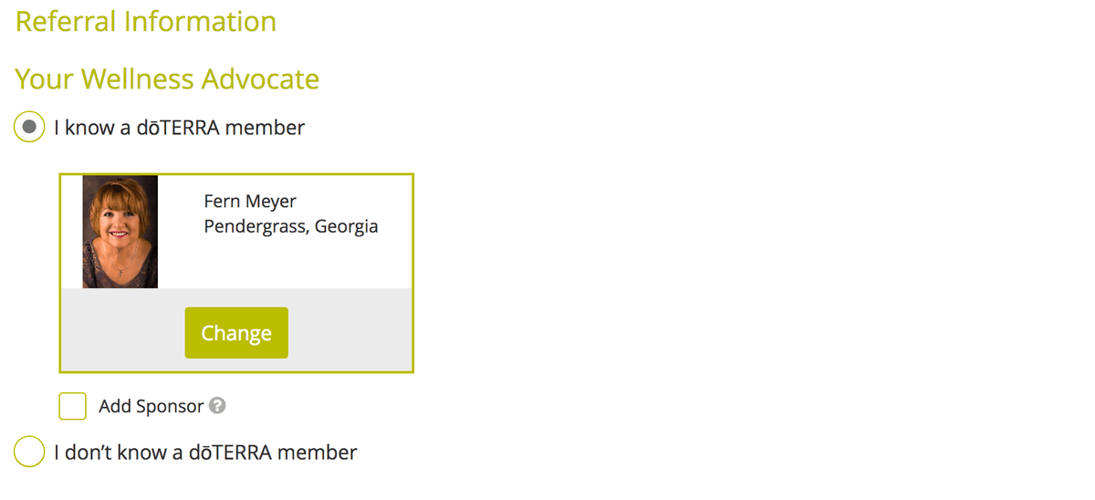The width and height of the screenshot is (1095, 500).
Task: Click the 'I know a dōTERRA member' label text
Action: coord(179,128)
